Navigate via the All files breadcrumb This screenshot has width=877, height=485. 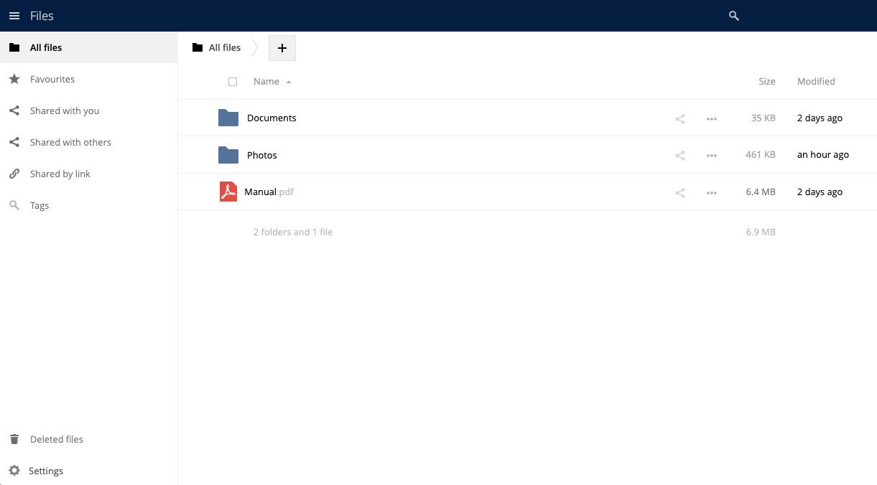tap(224, 47)
